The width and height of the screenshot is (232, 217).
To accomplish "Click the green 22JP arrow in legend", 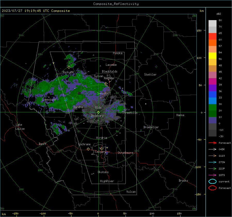I will (x=212, y=168).
